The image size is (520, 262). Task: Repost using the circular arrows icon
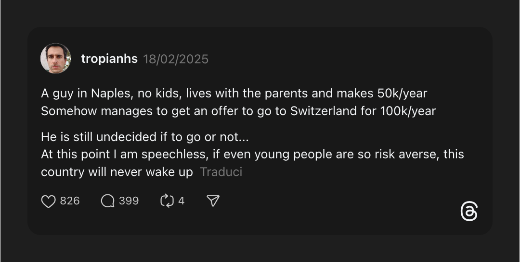coord(167,201)
